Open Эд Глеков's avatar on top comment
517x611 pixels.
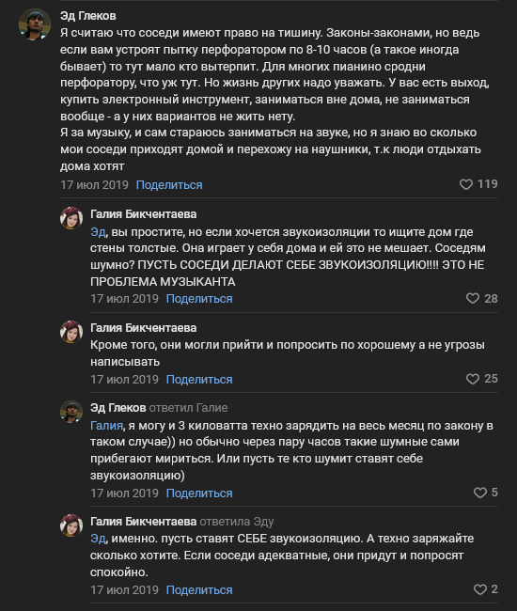point(35,24)
